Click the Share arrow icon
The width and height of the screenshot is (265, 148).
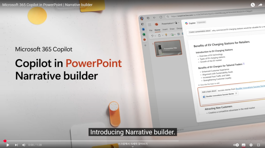(x=260, y=5)
